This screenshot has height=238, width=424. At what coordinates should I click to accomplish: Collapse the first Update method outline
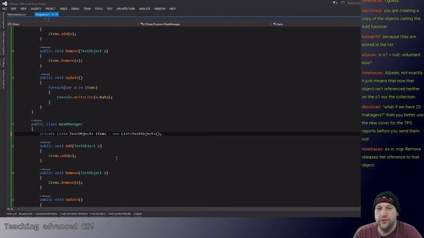pos(13,78)
